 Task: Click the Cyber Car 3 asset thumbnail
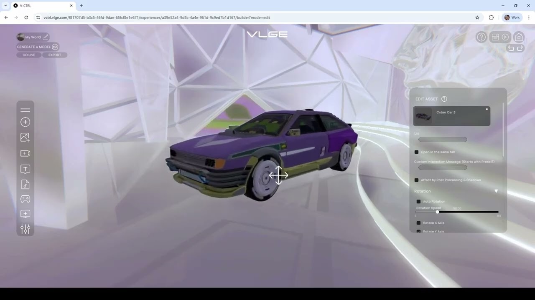click(423, 116)
